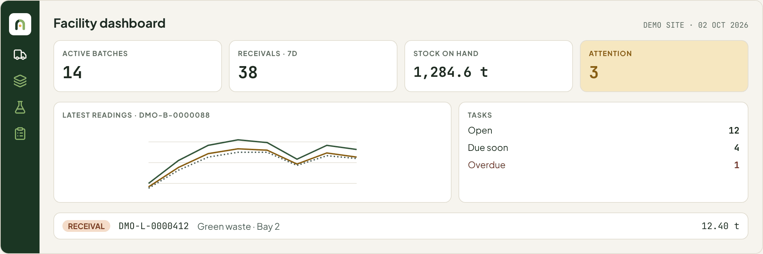This screenshot has width=763, height=254.
Task: Click the app logo in the sidebar
Action: pos(20,24)
